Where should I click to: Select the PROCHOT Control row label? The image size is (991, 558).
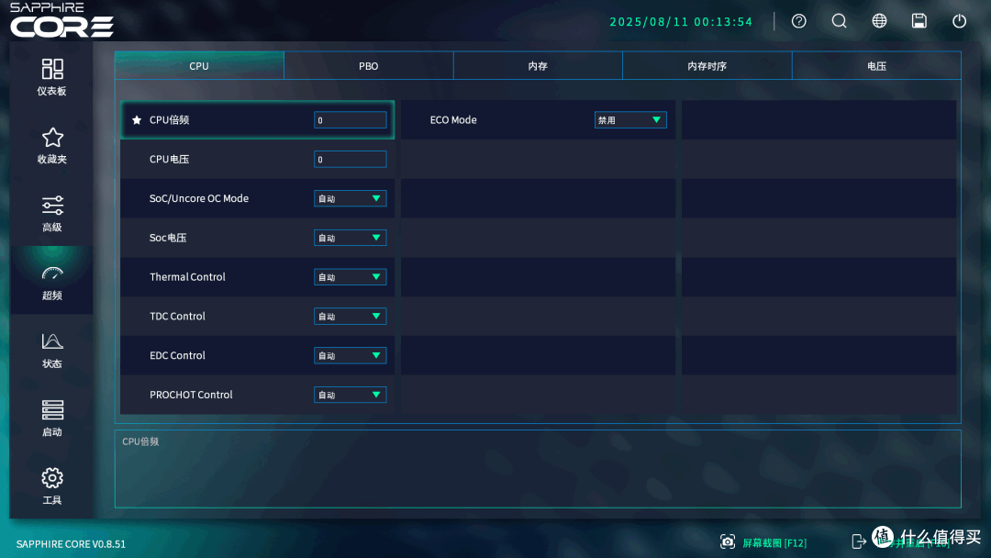pyautogui.click(x=192, y=395)
